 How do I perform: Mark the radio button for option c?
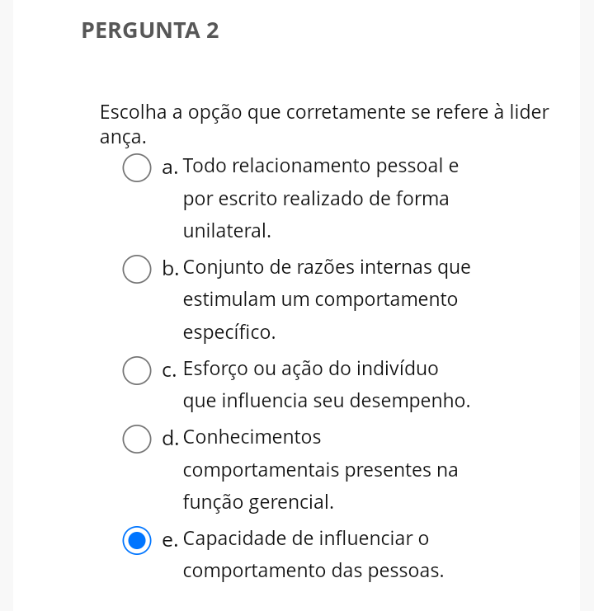(137, 370)
